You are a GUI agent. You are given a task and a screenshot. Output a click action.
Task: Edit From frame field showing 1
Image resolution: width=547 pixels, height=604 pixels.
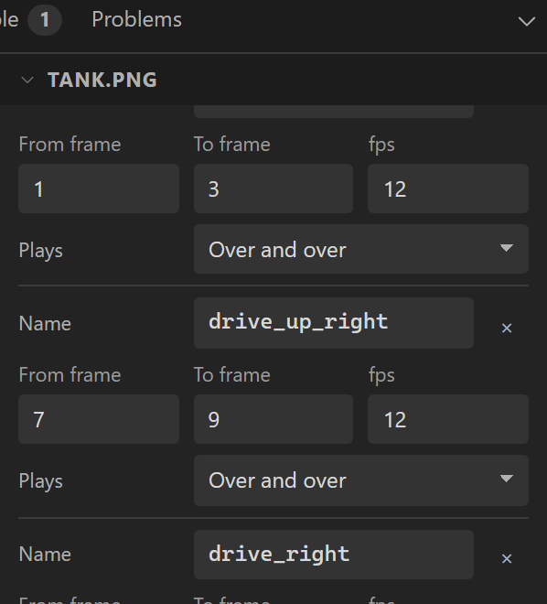click(99, 189)
